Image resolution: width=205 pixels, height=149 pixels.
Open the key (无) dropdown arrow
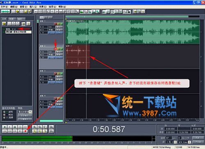(175, 142)
